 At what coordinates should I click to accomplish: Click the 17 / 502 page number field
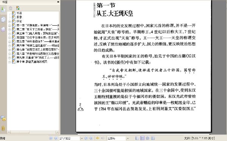click(x=70, y=138)
